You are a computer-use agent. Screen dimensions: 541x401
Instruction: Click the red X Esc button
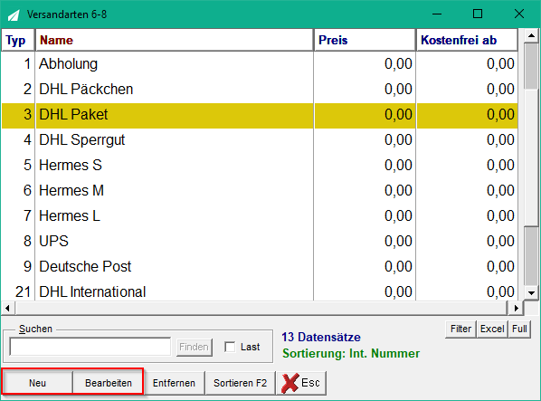301,383
